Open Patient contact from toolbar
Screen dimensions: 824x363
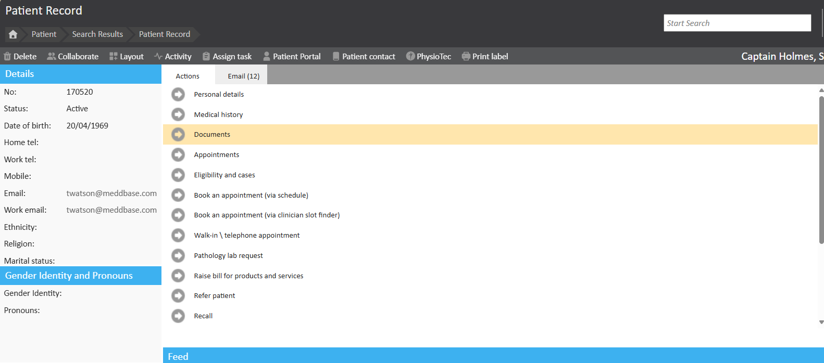pyautogui.click(x=364, y=56)
